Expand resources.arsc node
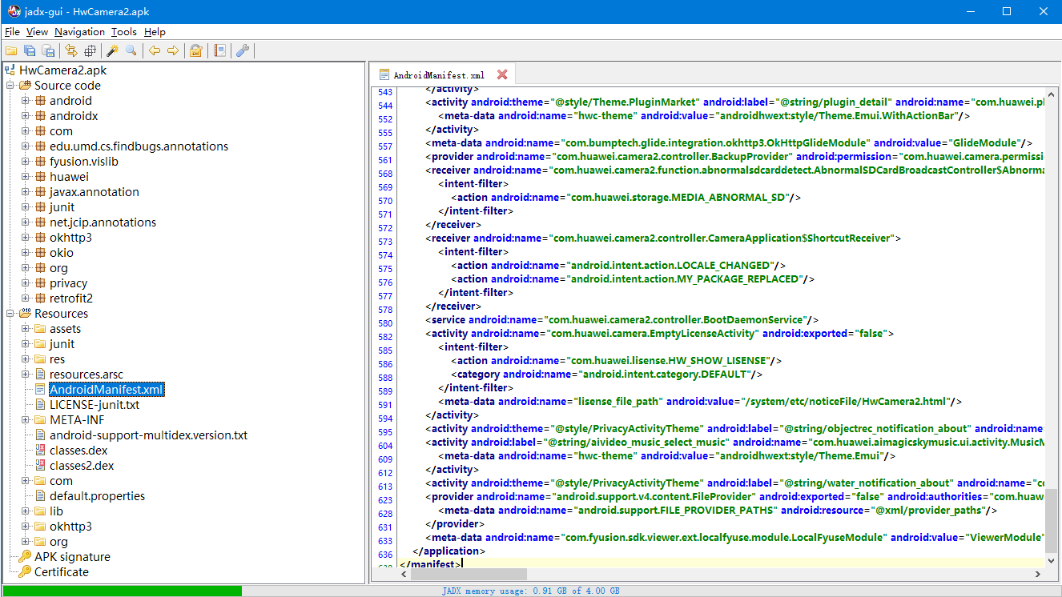 pyautogui.click(x=26, y=375)
